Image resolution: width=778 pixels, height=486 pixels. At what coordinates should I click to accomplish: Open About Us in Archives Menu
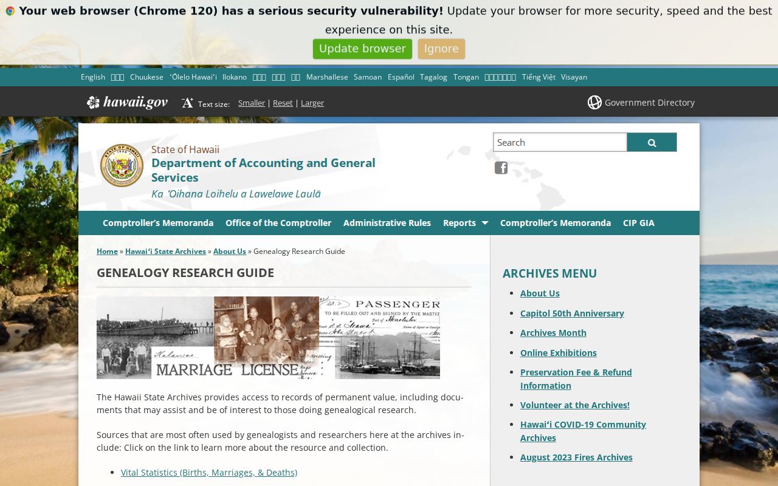[x=540, y=293]
